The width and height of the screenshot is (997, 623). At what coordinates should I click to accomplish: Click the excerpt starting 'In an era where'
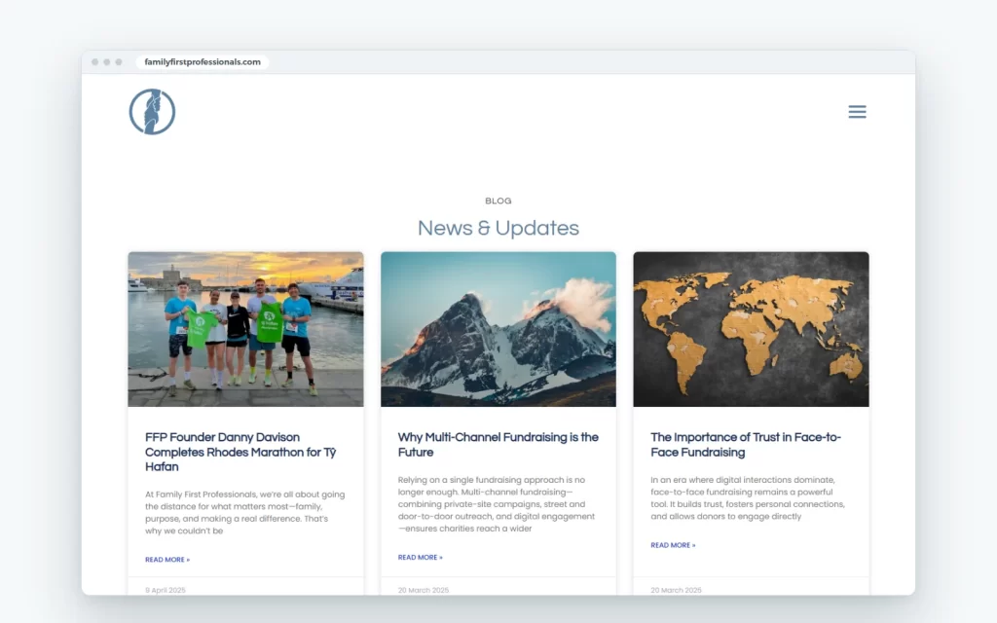(x=748, y=497)
